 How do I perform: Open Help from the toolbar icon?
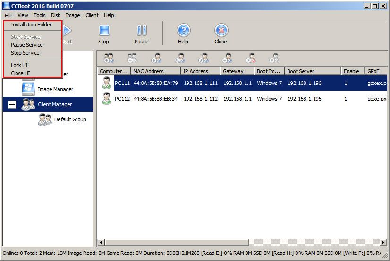tap(183, 30)
